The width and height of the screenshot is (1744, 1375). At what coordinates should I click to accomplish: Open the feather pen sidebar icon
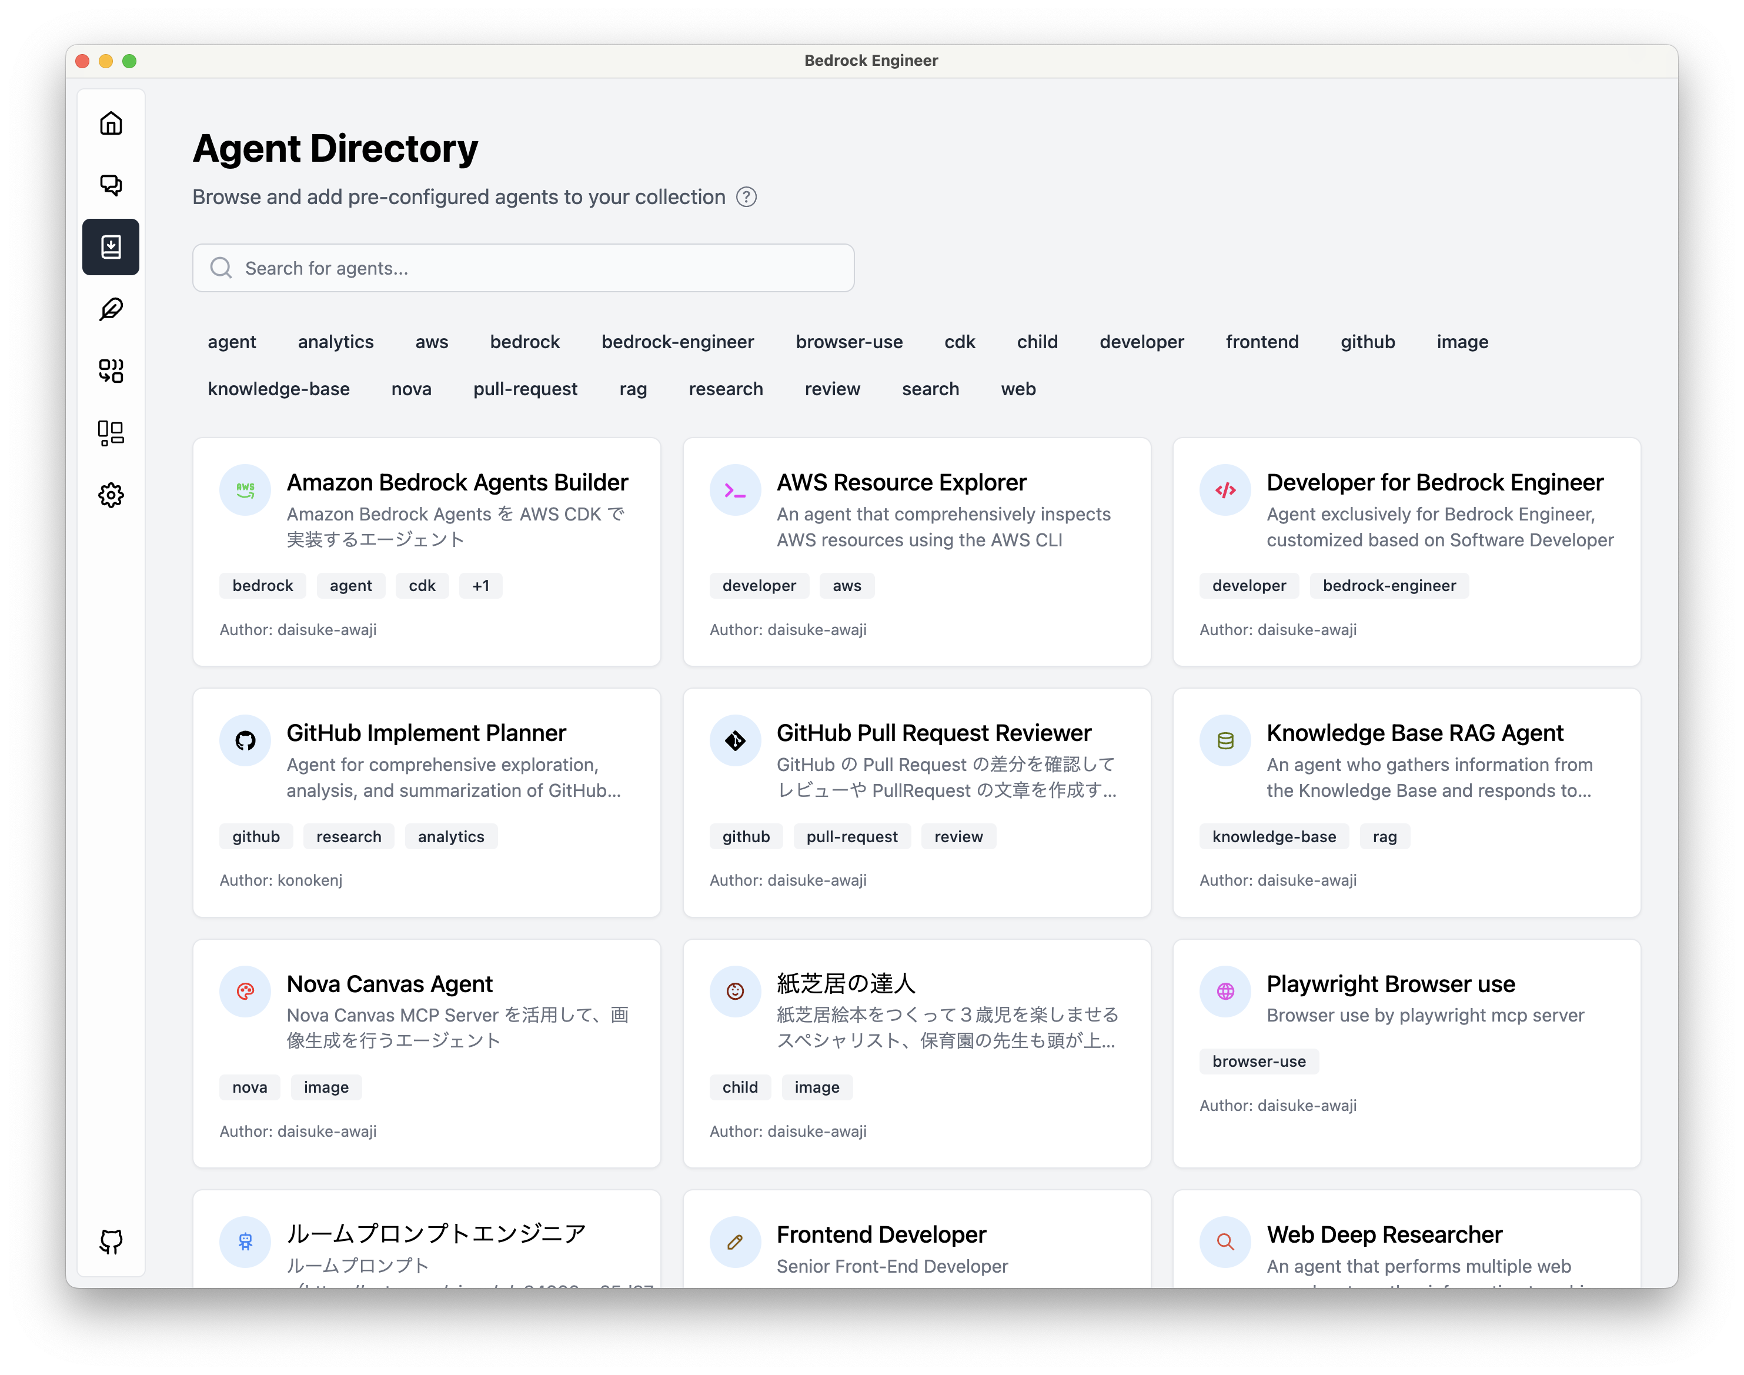pyautogui.click(x=111, y=309)
